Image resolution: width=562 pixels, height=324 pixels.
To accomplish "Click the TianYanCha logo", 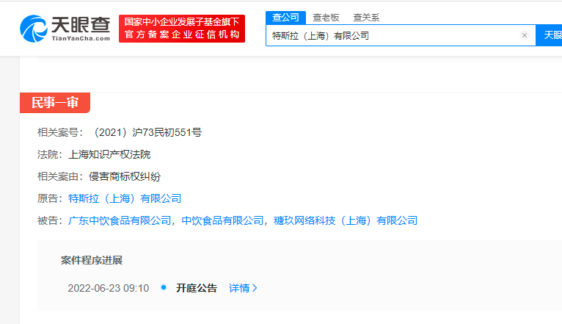I will (x=65, y=29).
